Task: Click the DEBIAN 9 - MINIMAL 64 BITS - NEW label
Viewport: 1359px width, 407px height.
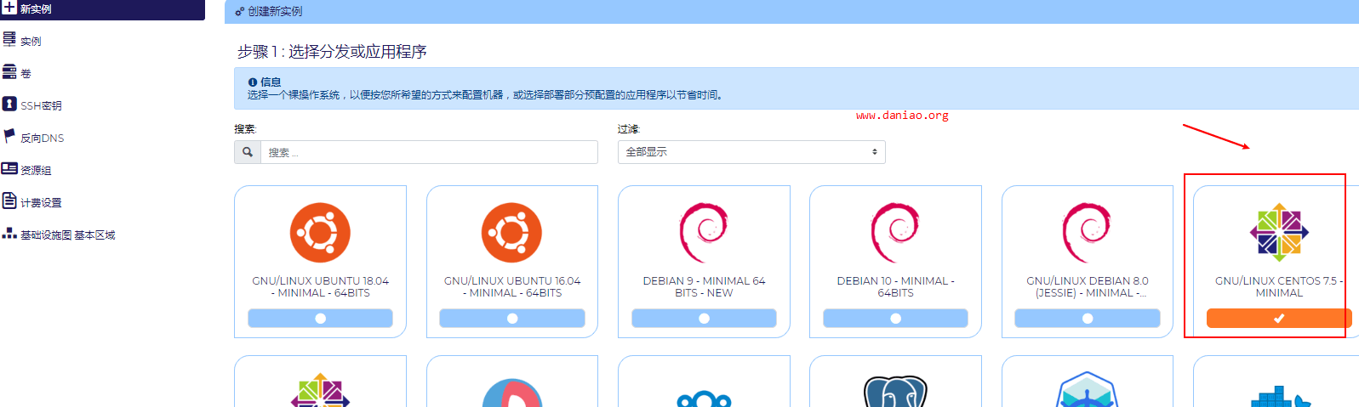Action: point(704,286)
